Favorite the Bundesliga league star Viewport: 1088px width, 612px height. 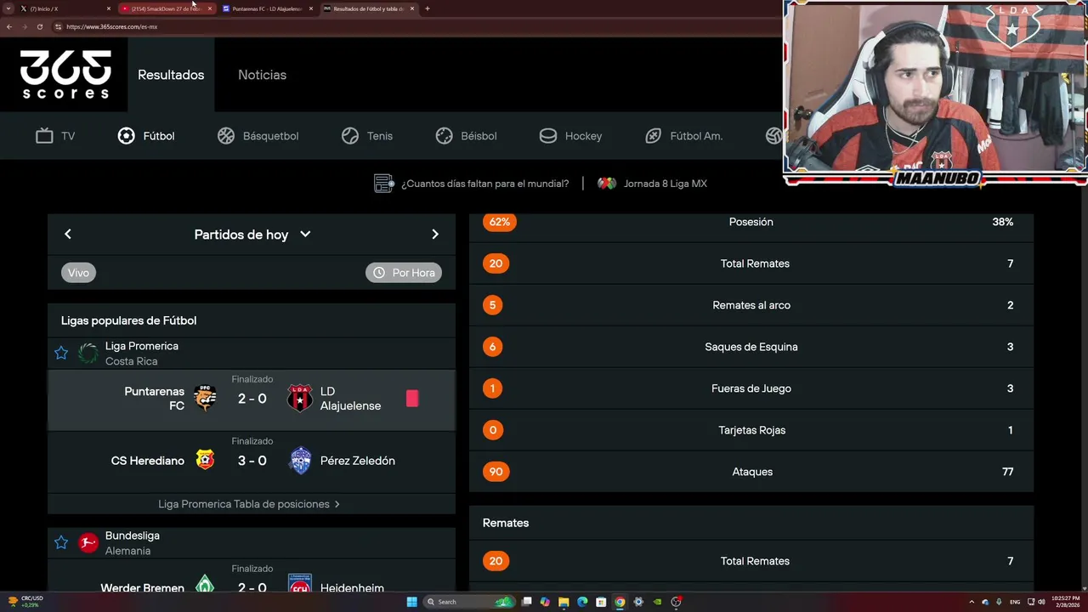(x=61, y=542)
